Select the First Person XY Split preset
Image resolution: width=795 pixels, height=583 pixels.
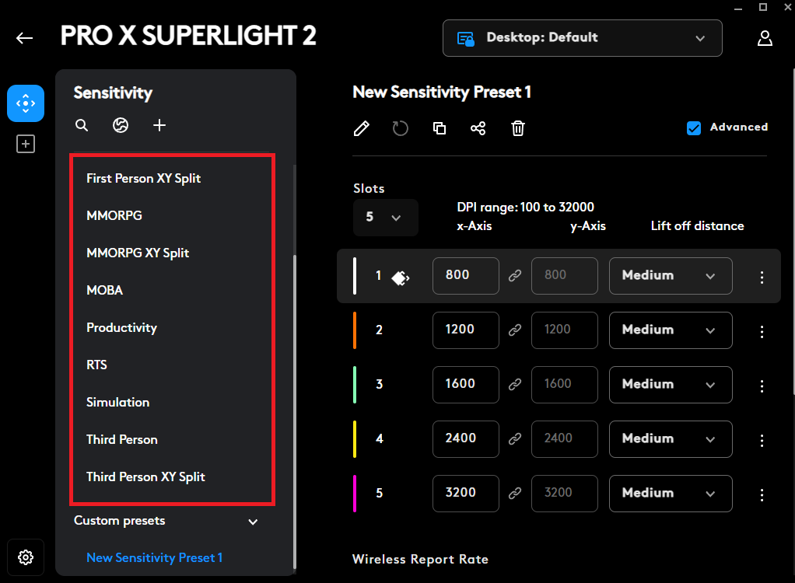point(143,178)
